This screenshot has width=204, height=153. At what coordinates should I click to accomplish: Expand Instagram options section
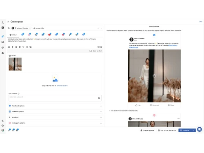[55, 123]
